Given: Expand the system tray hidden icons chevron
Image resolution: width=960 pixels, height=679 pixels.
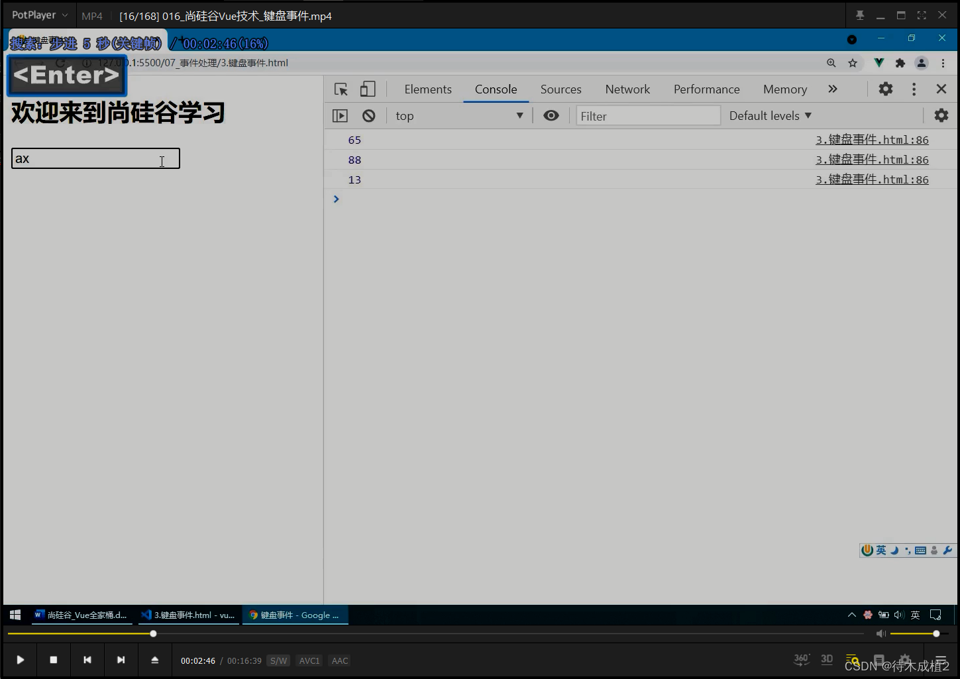Looking at the screenshot, I should [x=852, y=615].
